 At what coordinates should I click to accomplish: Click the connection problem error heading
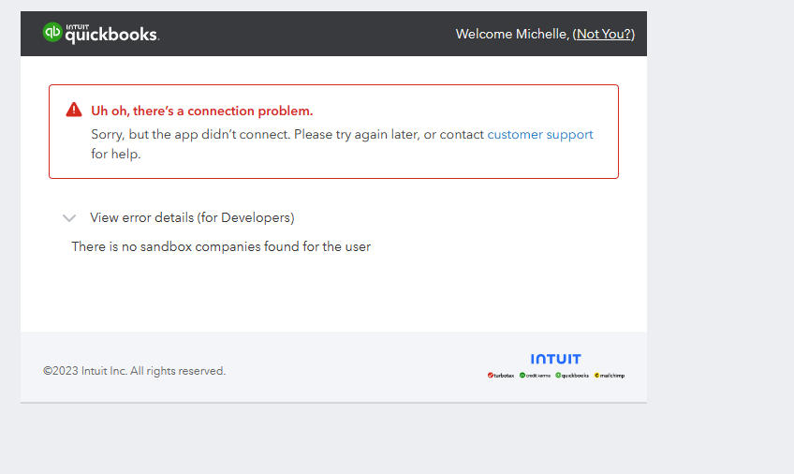202,111
